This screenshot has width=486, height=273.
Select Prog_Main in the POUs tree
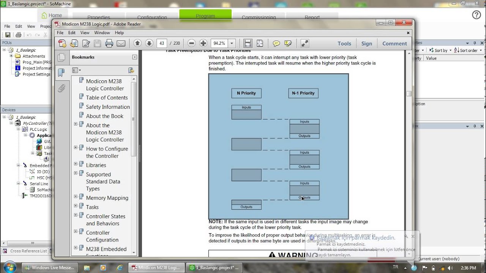tap(37, 62)
